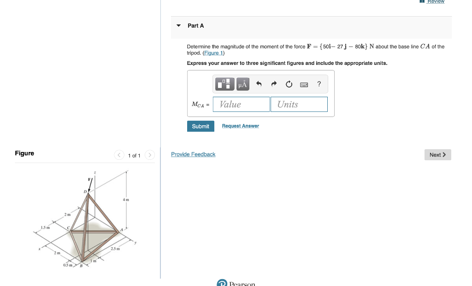
Task: Click the next figure chevron
Action: tap(149, 155)
